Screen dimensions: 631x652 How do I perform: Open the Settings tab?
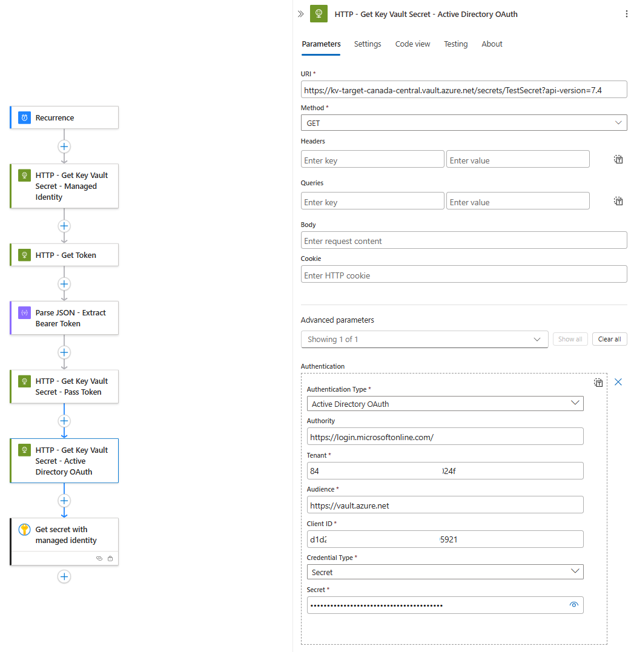pyautogui.click(x=368, y=44)
